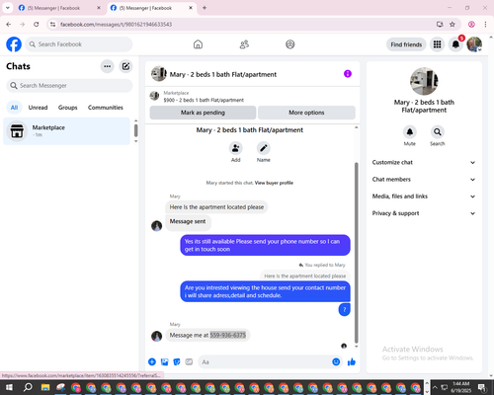Click More options button

[306, 113]
